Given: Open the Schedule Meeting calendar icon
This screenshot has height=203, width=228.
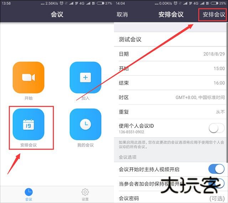Looking at the screenshot, I should point(28,124).
